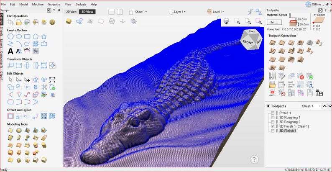Toggle visibility of Profile 1 toolpath

click(273, 113)
